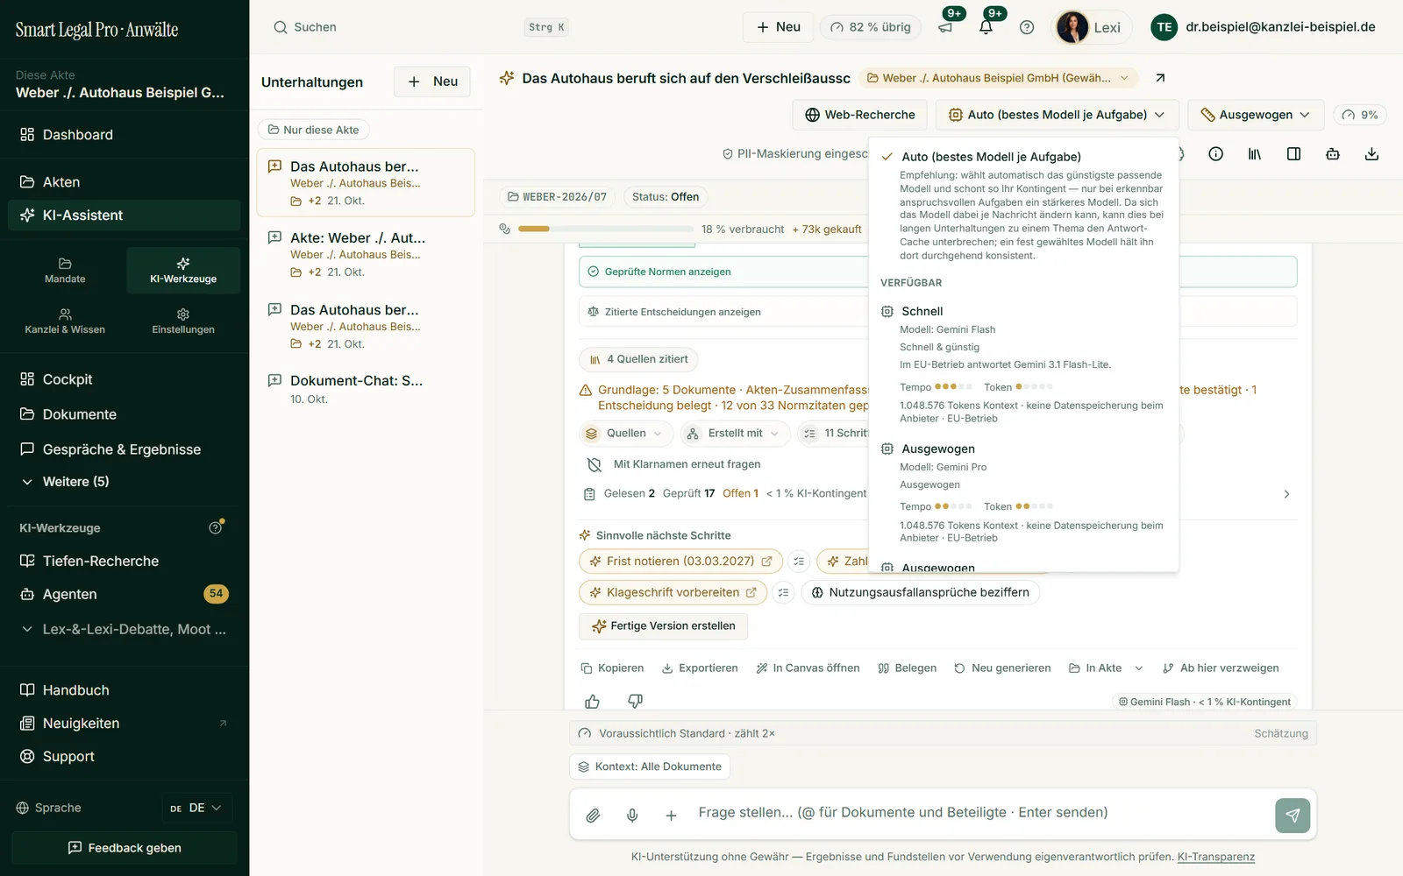Open the KI-Transparenz link
Viewport: 1403px width, 876px height.
point(1215,857)
